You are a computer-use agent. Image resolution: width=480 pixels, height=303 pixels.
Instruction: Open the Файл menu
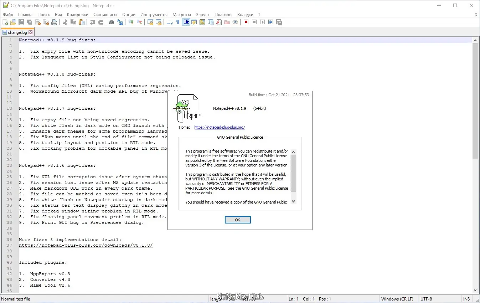tap(8, 15)
